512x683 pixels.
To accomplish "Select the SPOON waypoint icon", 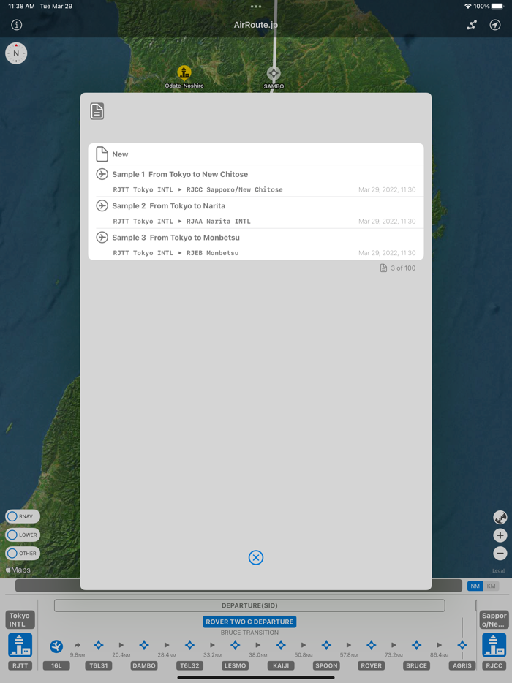I will 326,645.
